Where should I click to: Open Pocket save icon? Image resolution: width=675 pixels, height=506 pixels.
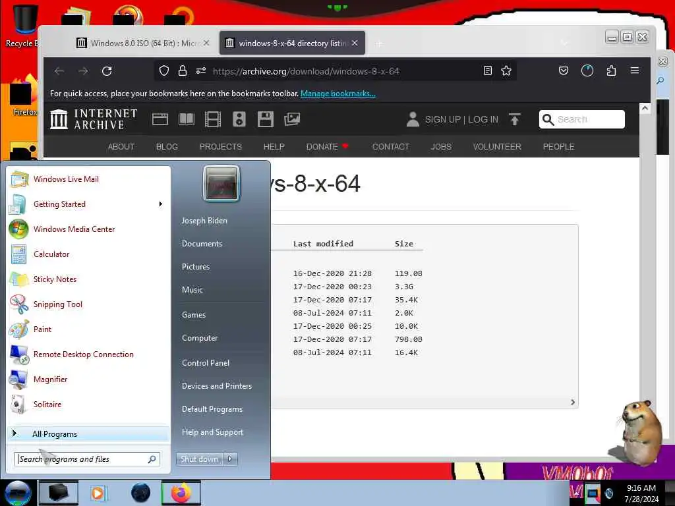(564, 70)
